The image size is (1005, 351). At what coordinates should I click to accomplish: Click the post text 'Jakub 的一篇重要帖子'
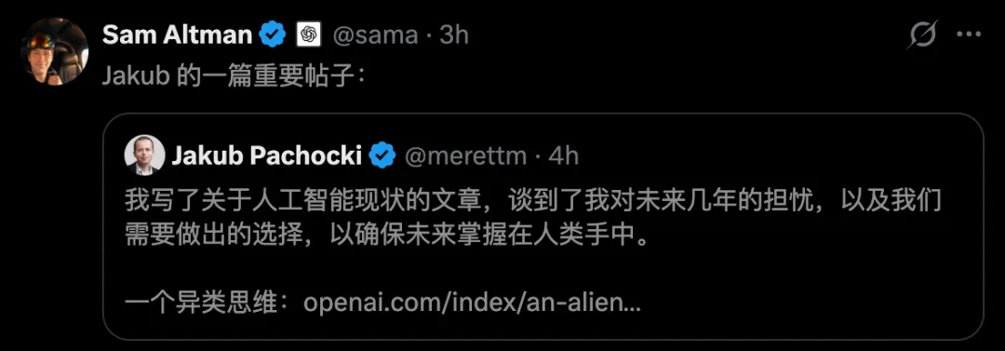click(234, 77)
